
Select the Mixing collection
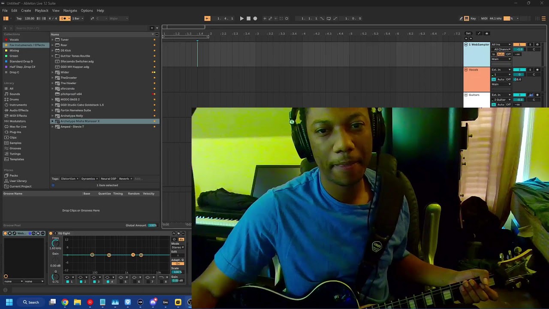point(14,51)
